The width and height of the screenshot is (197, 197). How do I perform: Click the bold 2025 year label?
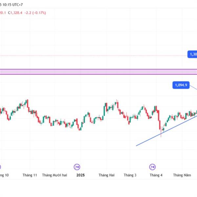tap(80, 175)
